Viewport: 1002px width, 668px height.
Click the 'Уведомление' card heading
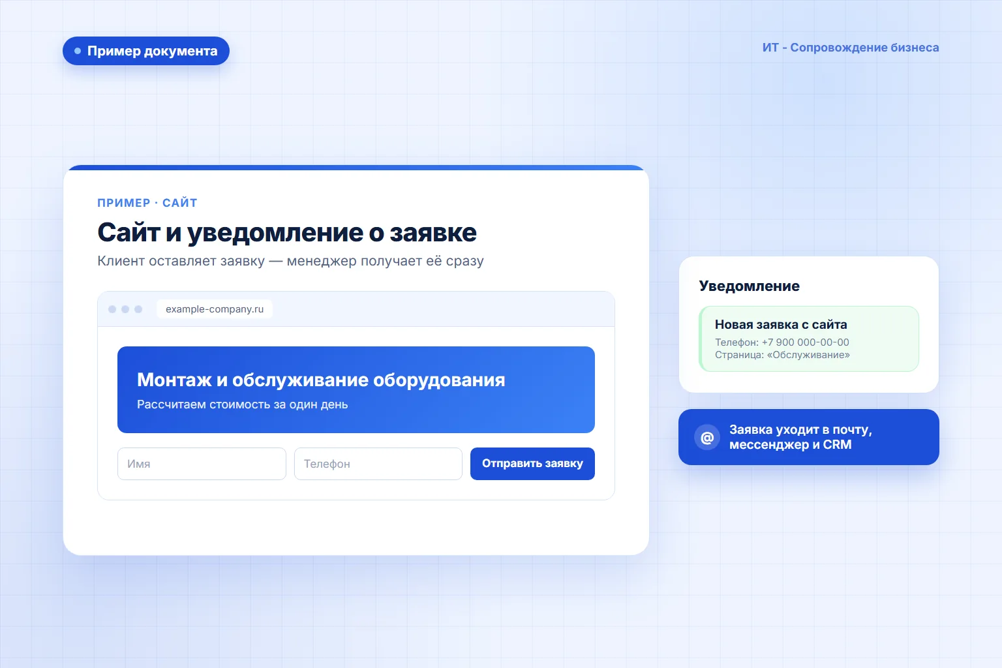(x=749, y=286)
